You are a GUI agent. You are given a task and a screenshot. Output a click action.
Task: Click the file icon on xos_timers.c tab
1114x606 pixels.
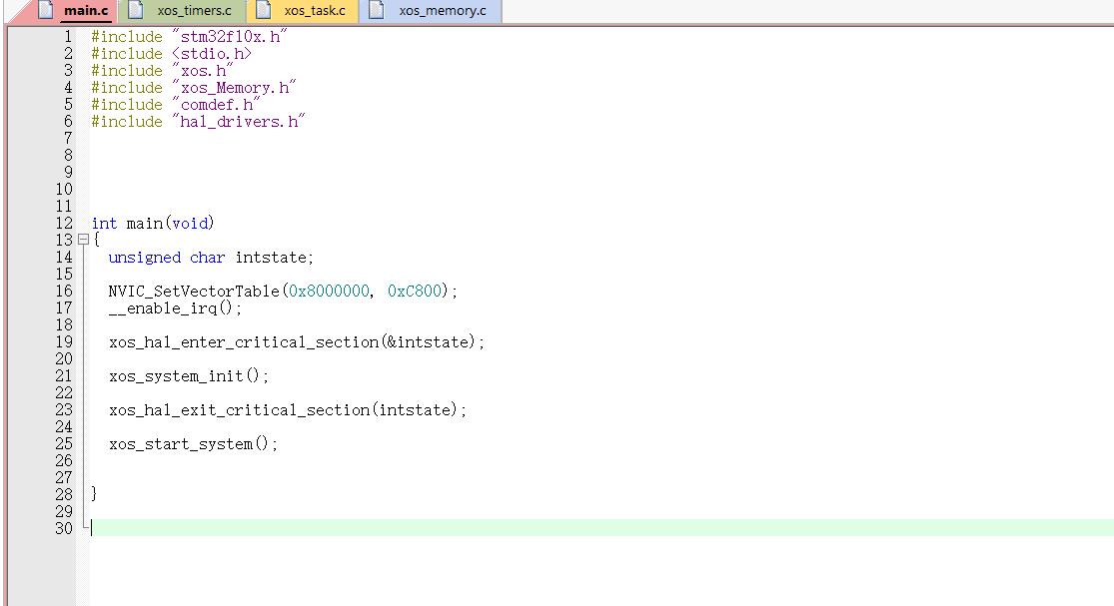click(x=135, y=10)
